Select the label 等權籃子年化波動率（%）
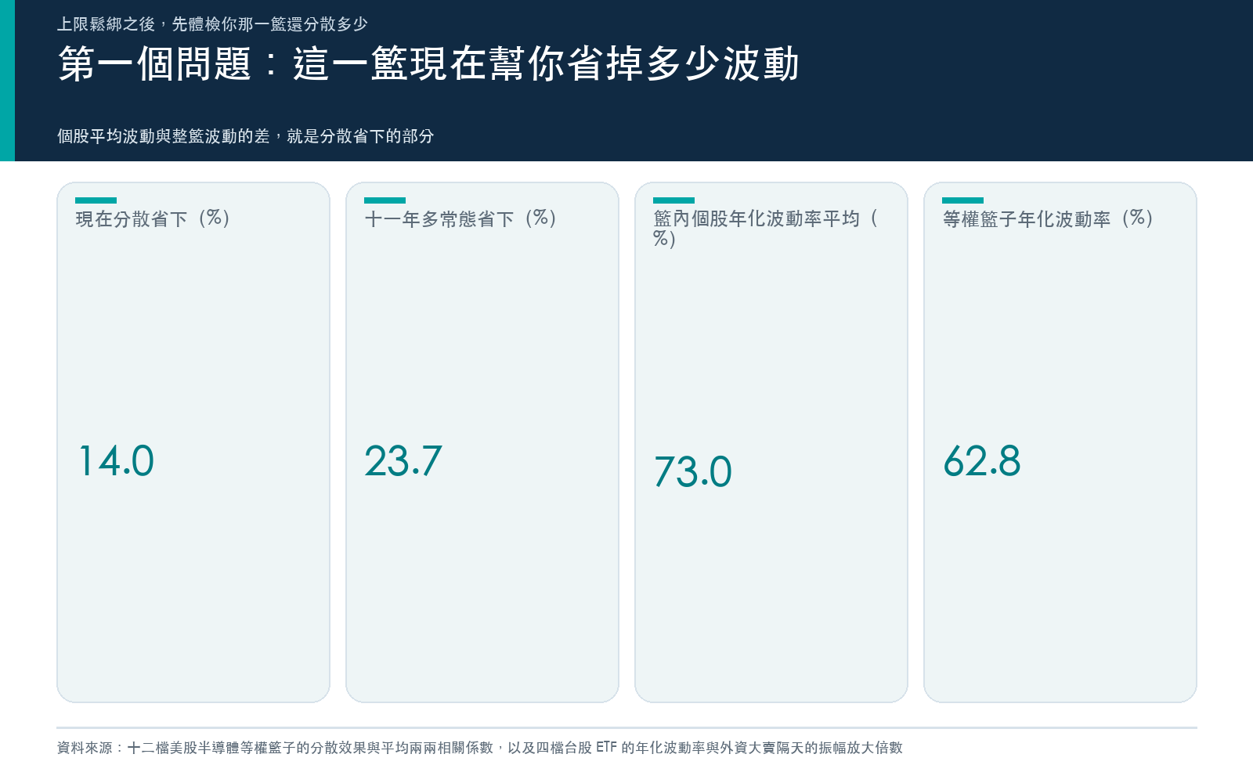This screenshot has height=783, width=1253. 1049,218
